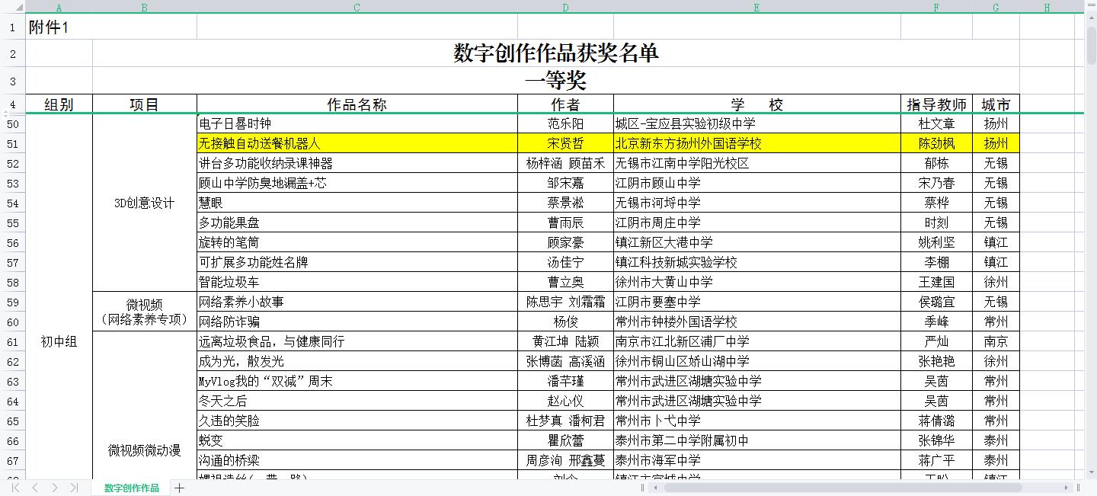This screenshot has height=496, width=1097.
Task: Select column F header
Action: pos(936,7)
